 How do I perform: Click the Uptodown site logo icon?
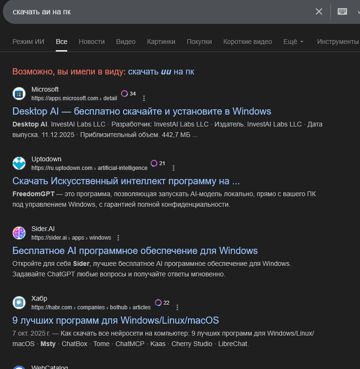(x=19, y=163)
